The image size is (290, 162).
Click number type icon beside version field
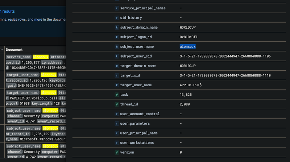click(117, 152)
